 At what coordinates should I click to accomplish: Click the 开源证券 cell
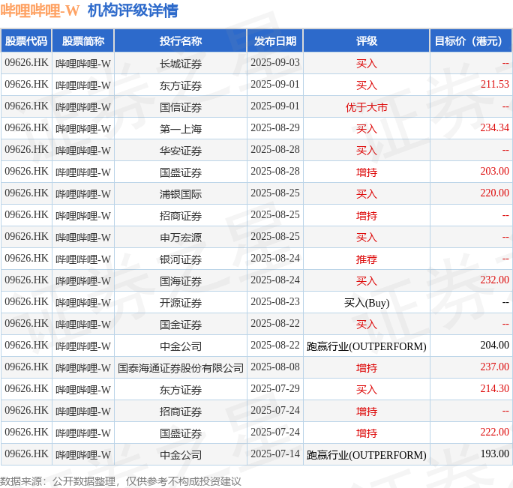(x=181, y=303)
